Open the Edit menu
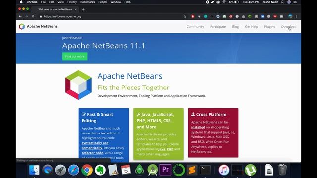The image size is (317, 178). [52, 2]
